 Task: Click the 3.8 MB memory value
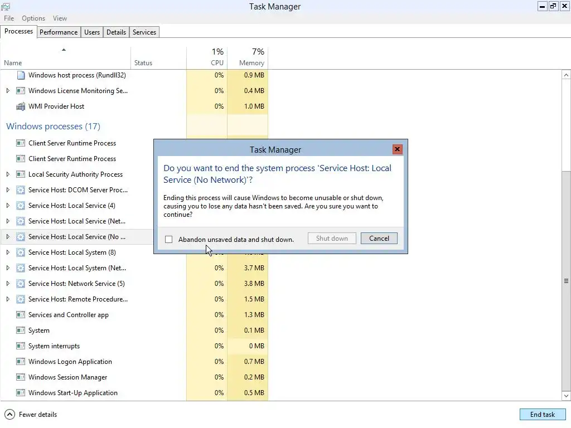pos(254,284)
